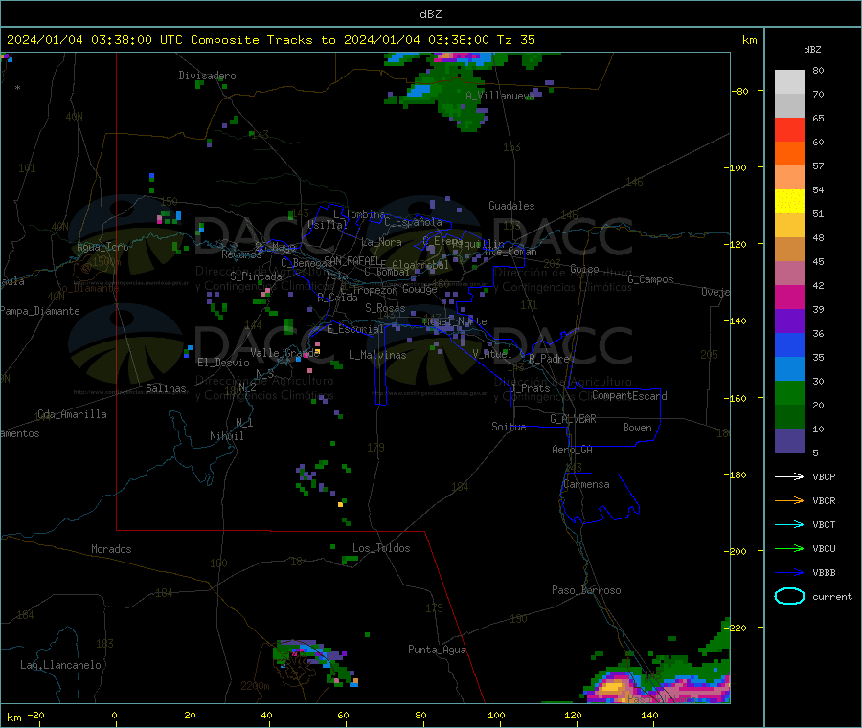Click the '140' tick on the horizontal axis
This screenshot has width=862, height=728.
point(649,716)
